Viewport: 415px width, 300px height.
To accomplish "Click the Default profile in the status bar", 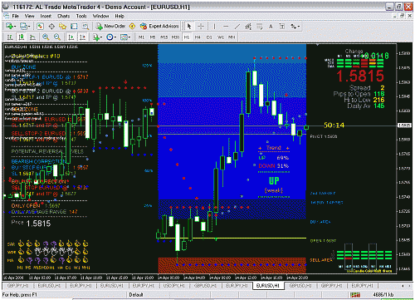I will pos(136,295).
